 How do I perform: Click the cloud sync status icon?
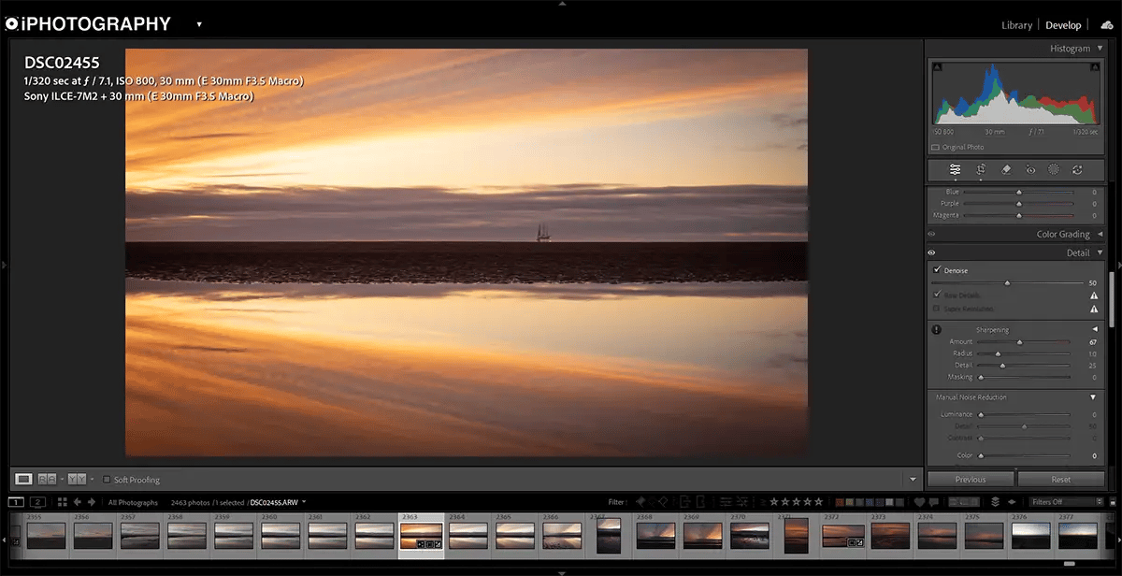1107,25
